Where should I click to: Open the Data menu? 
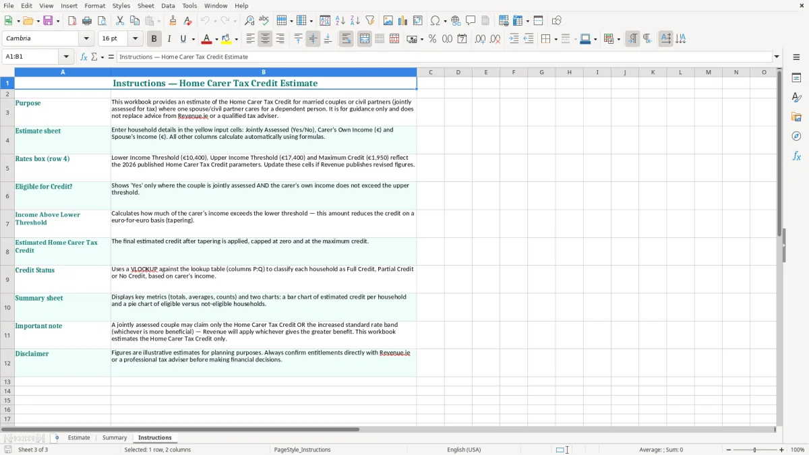(x=168, y=5)
